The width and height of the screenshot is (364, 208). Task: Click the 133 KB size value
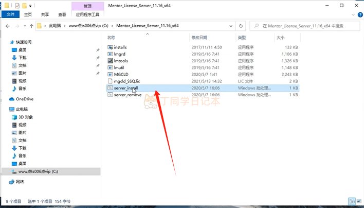(x=292, y=47)
